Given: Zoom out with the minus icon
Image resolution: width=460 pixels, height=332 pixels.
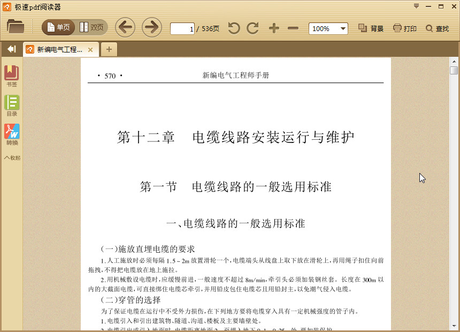Looking at the screenshot, I should pos(293,28).
